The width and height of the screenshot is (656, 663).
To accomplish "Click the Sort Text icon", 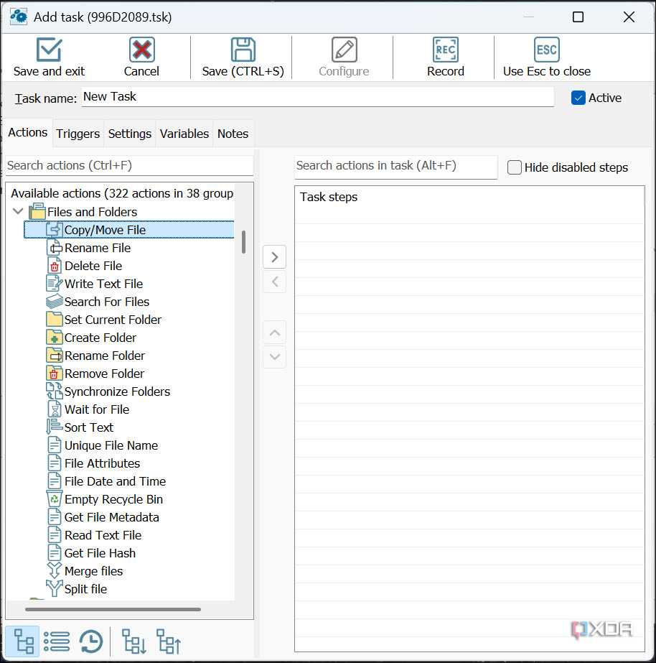I will [54, 427].
